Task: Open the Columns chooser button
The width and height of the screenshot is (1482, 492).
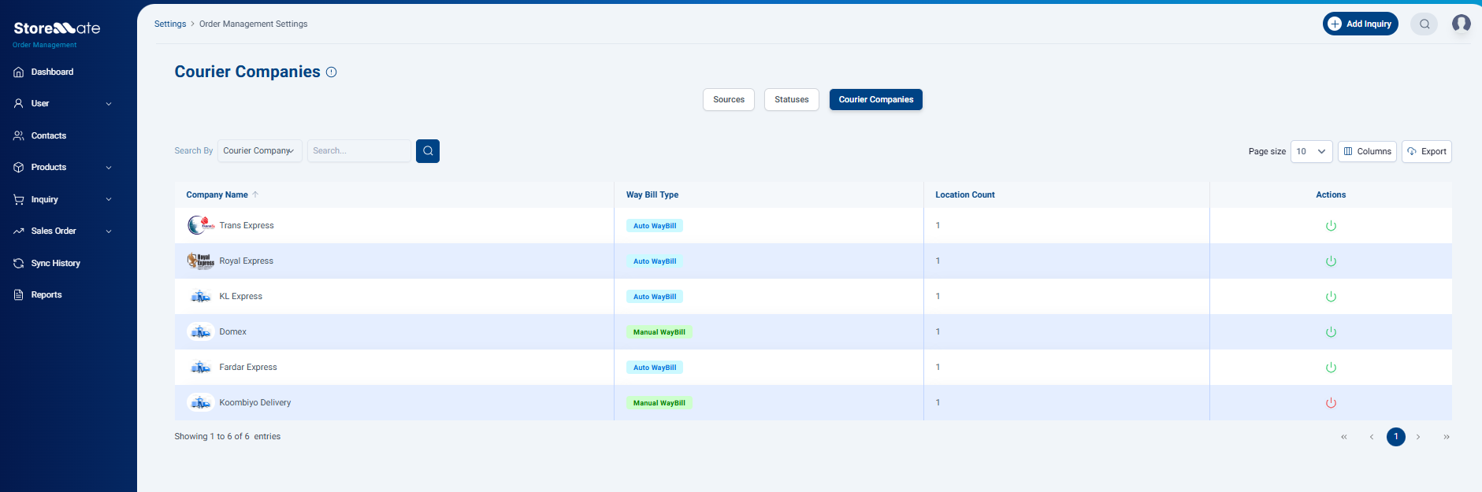Action: pos(1368,152)
